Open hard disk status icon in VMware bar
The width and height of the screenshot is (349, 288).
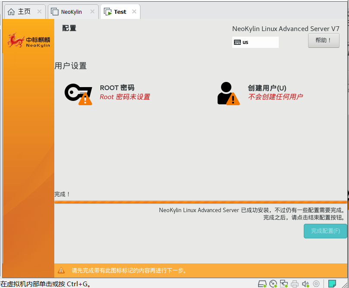pos(262,284)
